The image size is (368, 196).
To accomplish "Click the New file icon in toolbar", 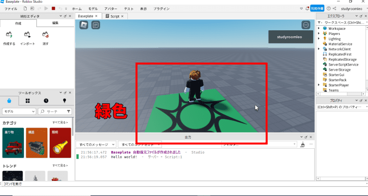I will tap(25, 9).
